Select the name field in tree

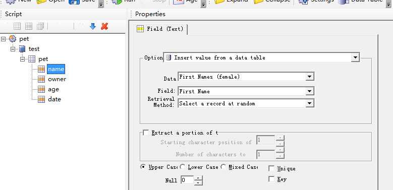56,69
